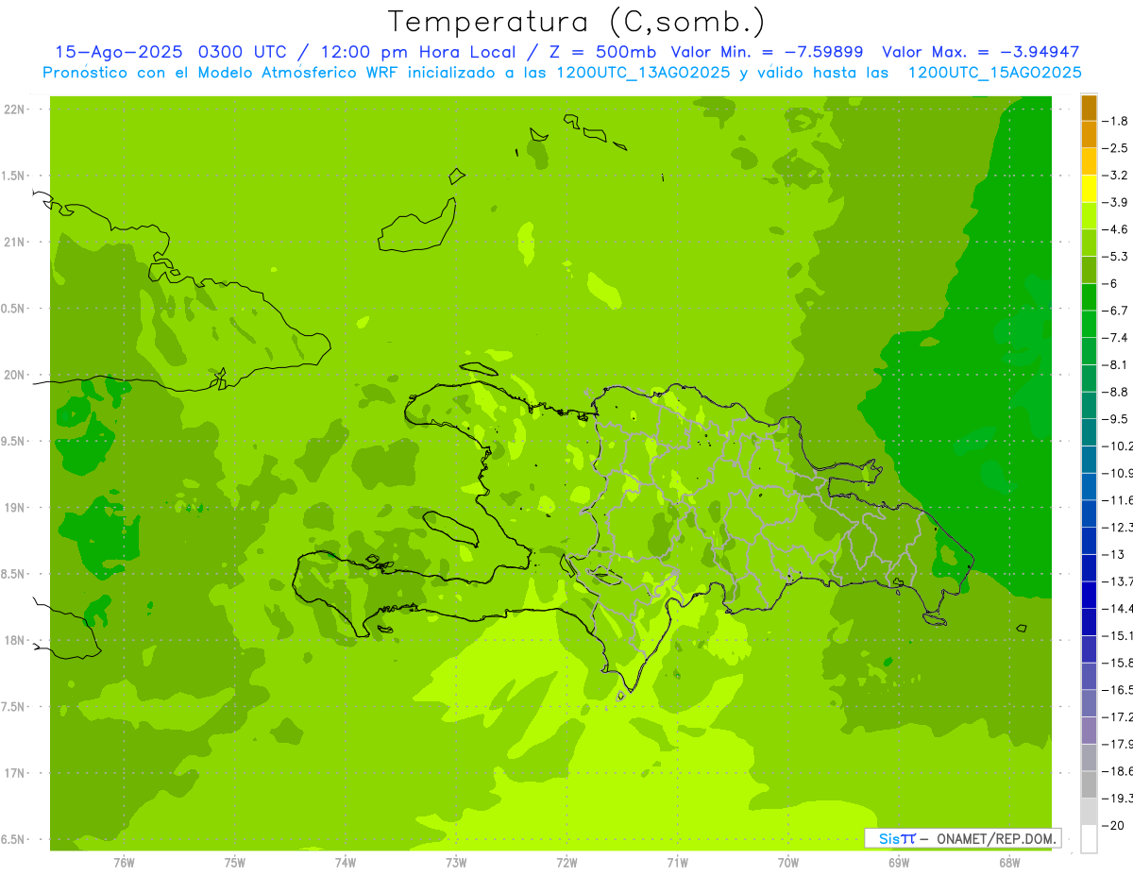Click the "69W" longitude label

(898, 863)
